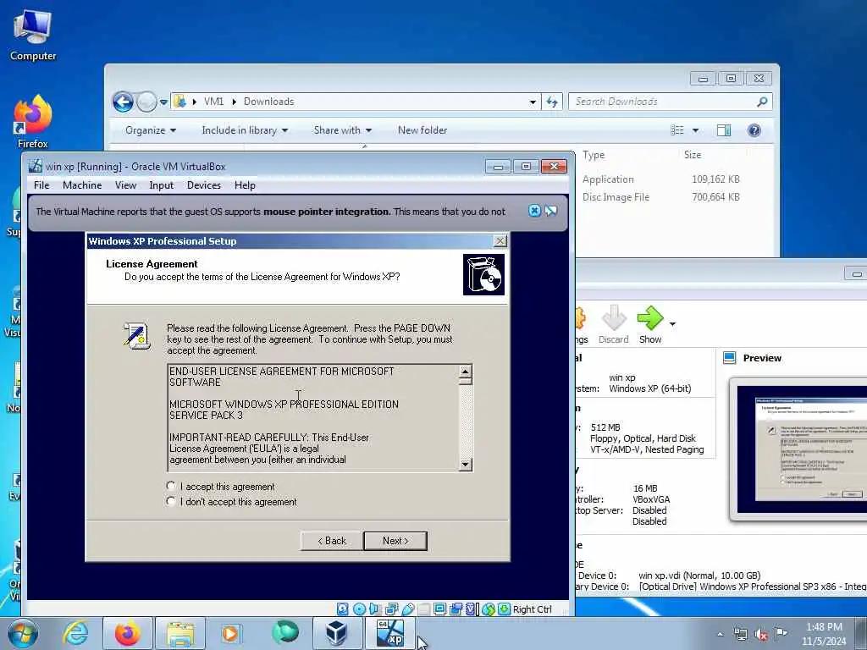Image resolution: width=867 pixels, height=650 pixels.
Task: Open Include in library dropdown
Action: 245,130
